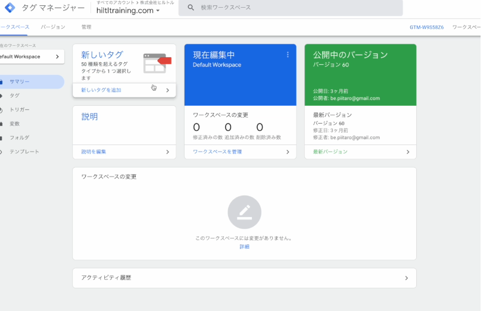
Task: Click 公開者: be.piitaro@gmail.com text
Action: 347,99
